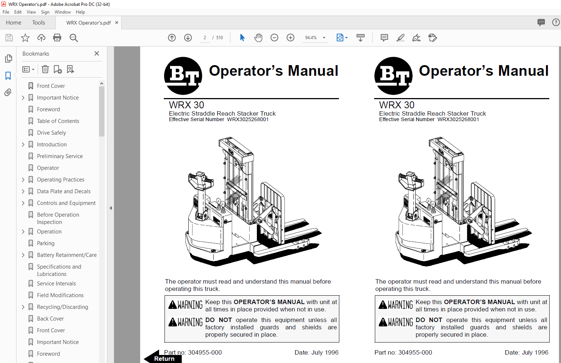Open Specifications and Lubrications bookmark
The image size is (561, 363).
59,270
